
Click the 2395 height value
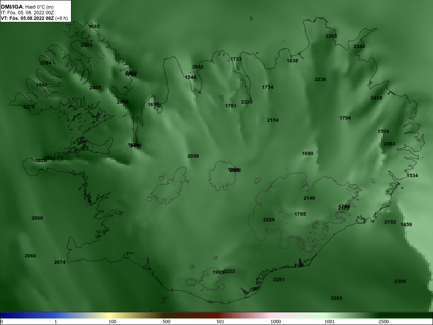(87, 45)
